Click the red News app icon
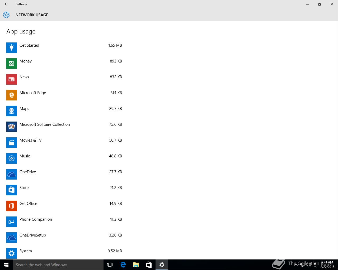Screen dimensions: 338x270 pyautogui.click(x=12, y=79)
